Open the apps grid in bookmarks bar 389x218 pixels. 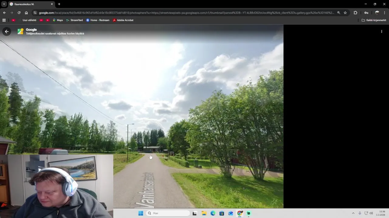4,20
